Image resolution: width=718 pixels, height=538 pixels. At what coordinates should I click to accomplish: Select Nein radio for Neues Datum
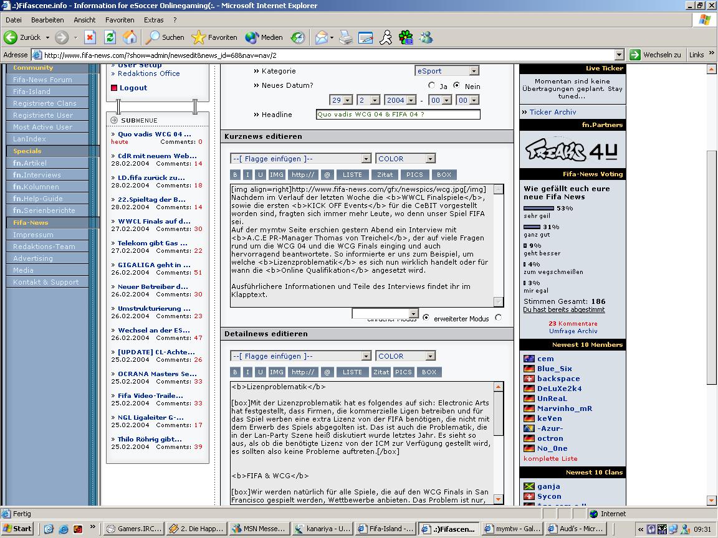pos(456,85)
